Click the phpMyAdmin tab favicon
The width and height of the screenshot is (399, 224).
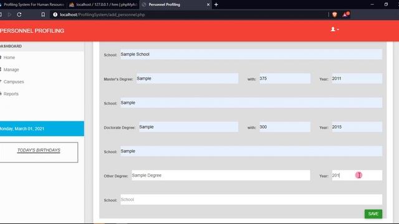72,4
